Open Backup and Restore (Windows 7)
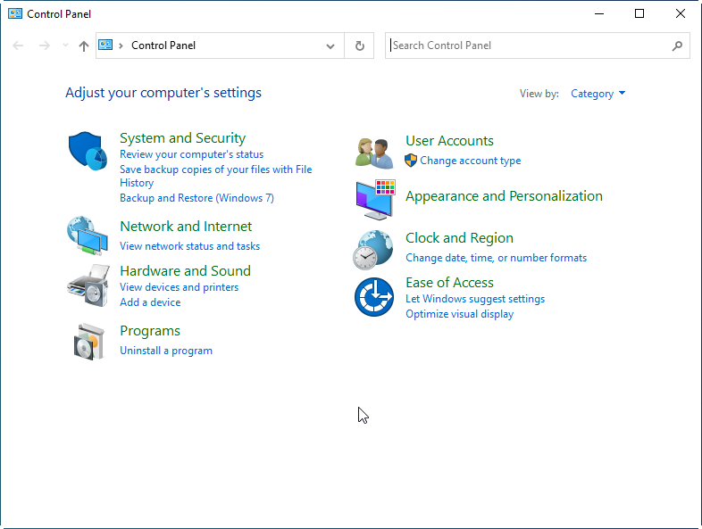 click(196, 198)
